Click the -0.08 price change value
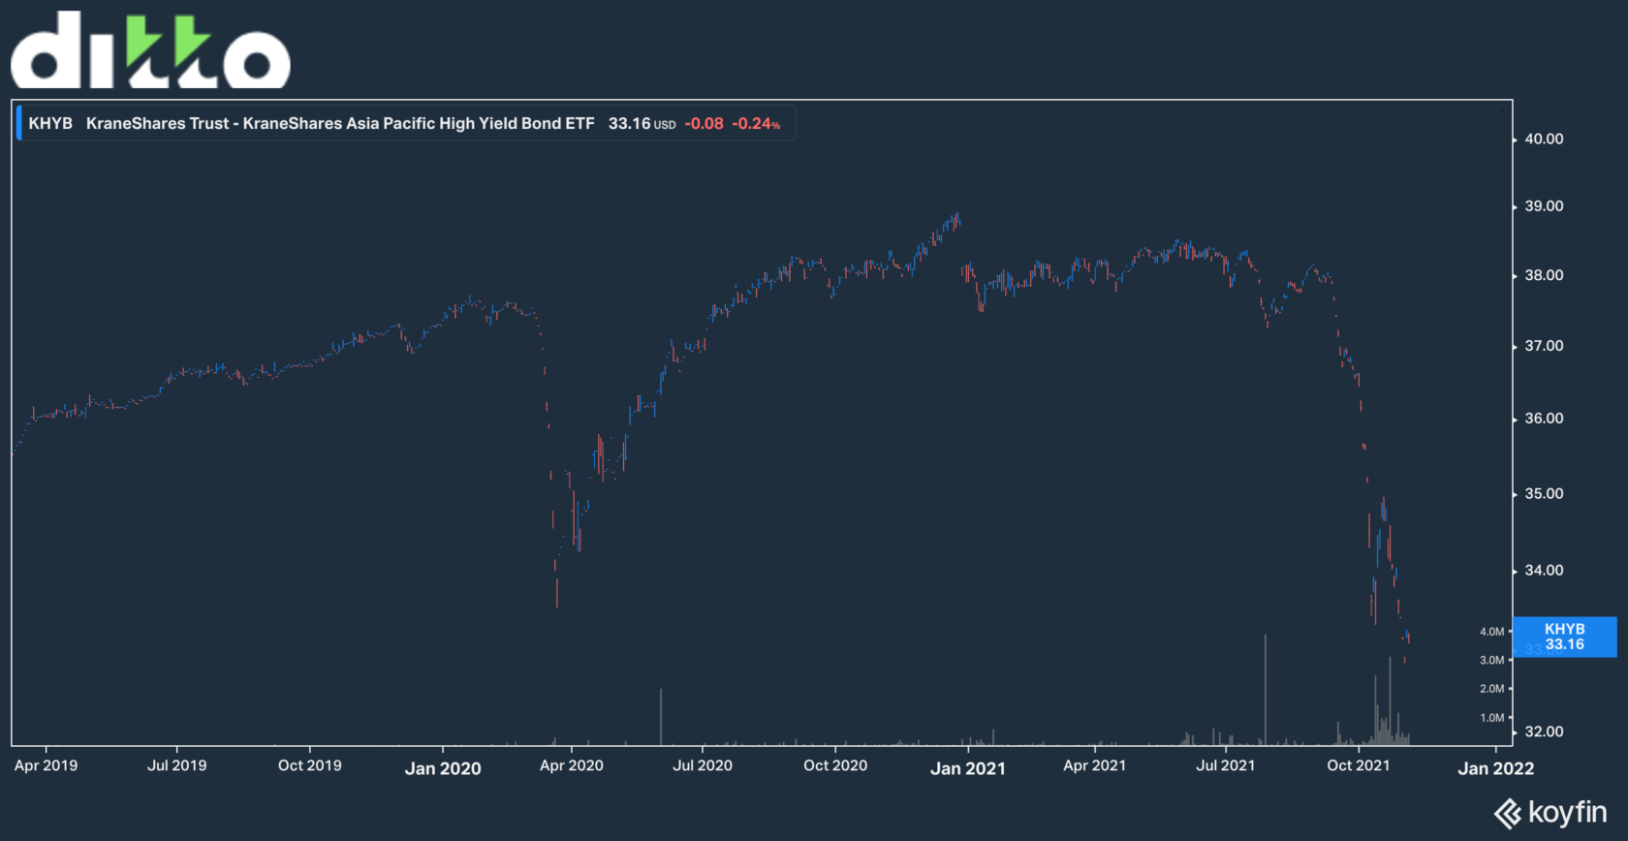This screenshot has height=841, width=1628. point(704,123)
